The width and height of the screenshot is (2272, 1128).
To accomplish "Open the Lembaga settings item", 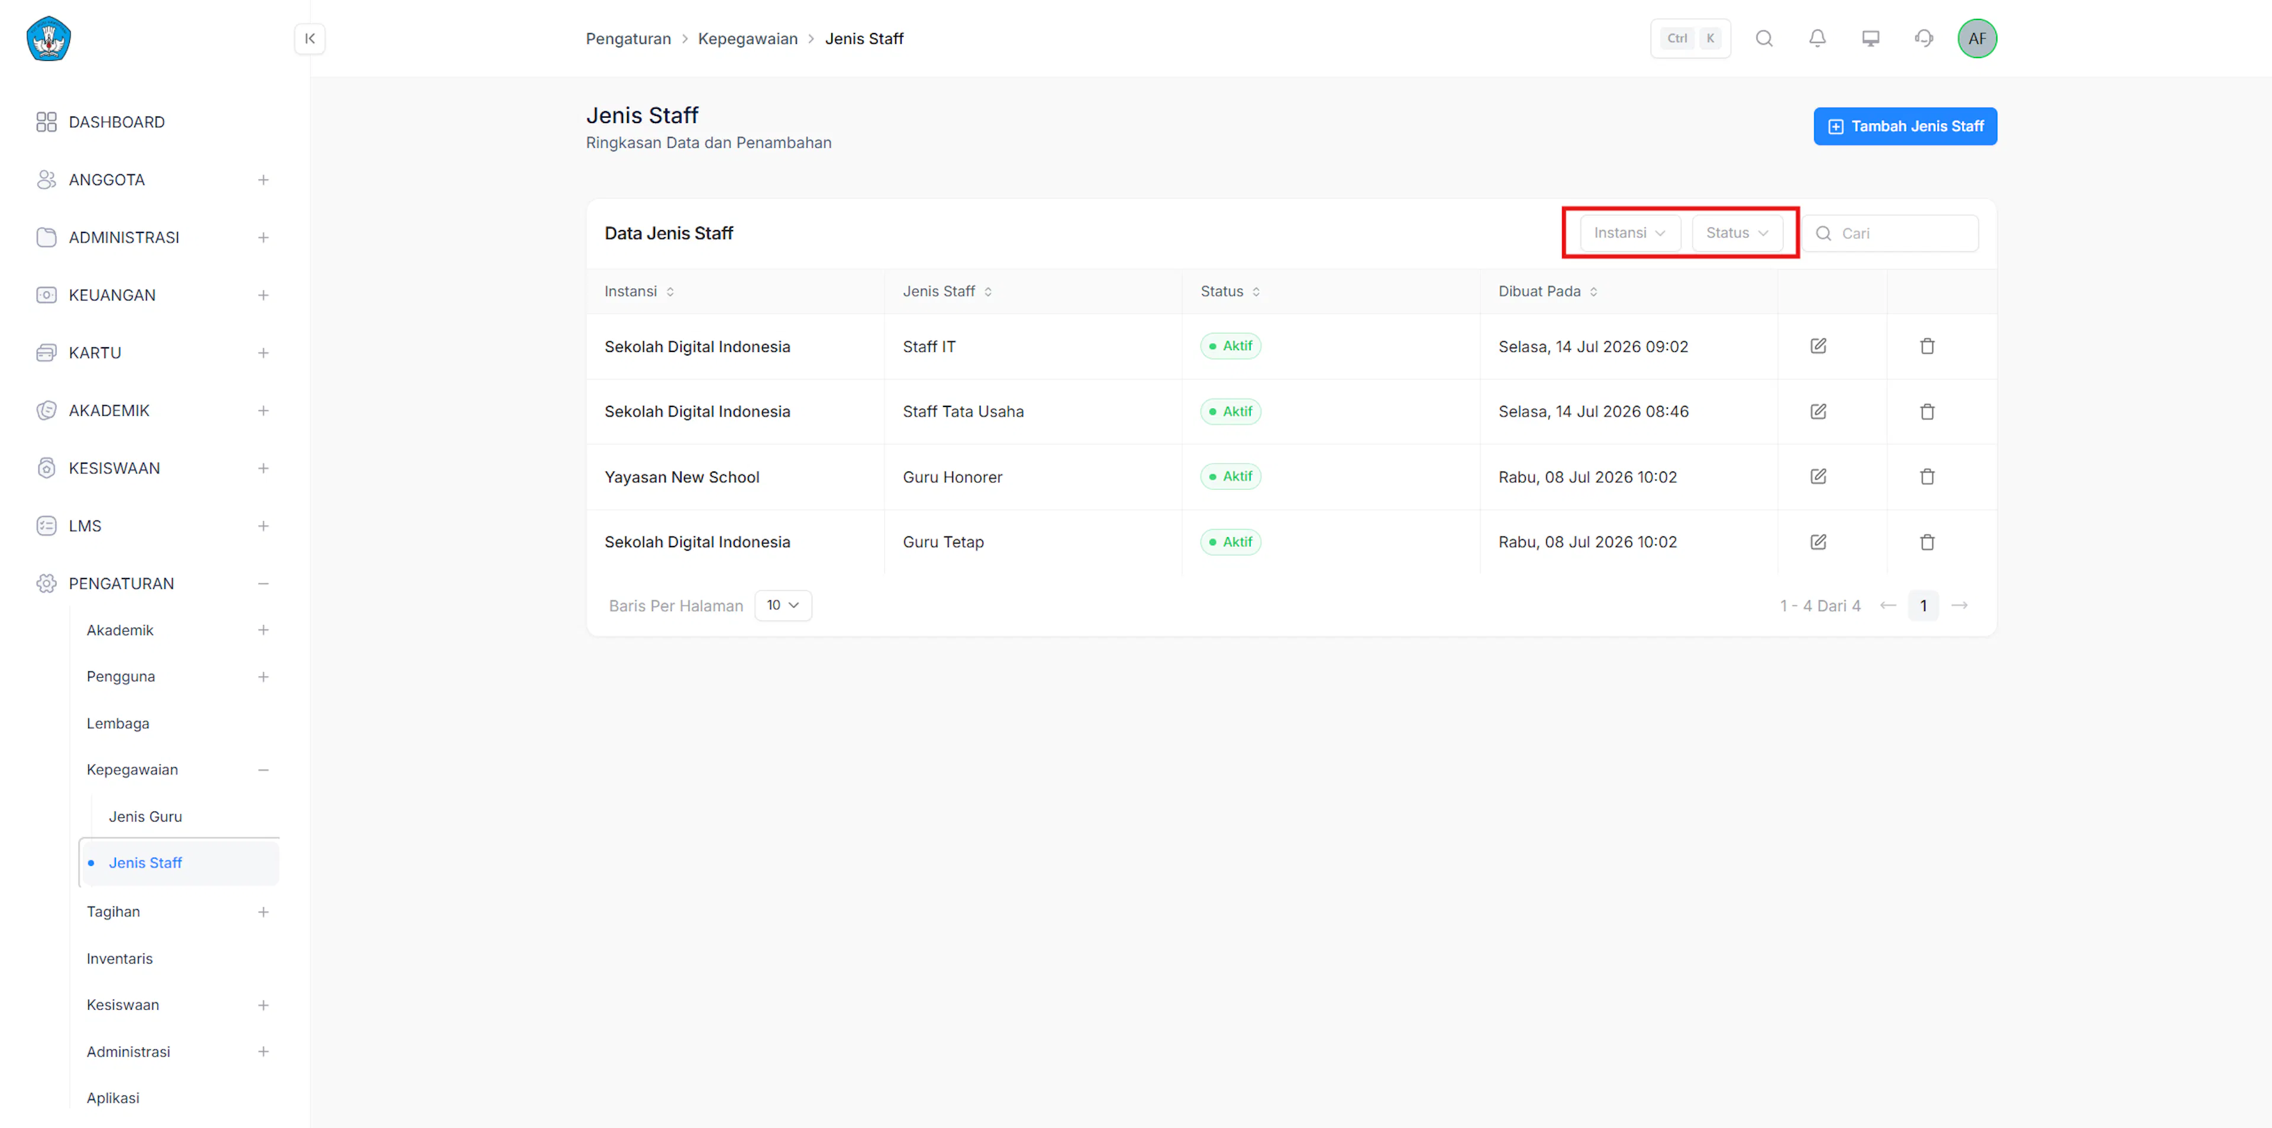I will (118, 723).
